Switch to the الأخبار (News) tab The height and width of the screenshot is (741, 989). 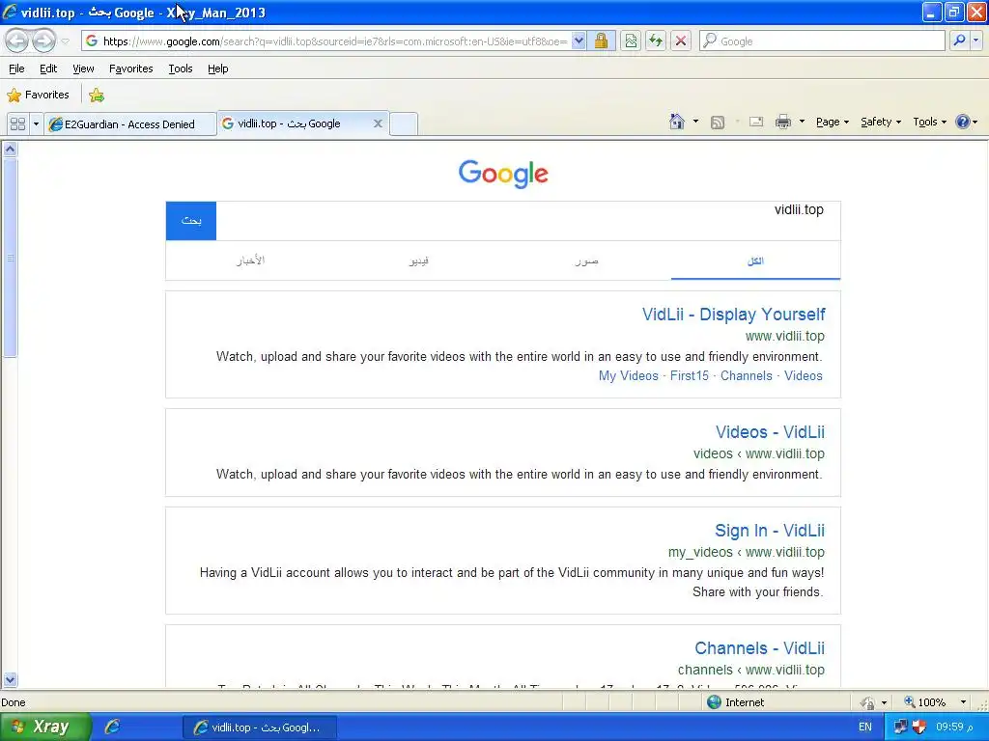(x=250, y=261)
